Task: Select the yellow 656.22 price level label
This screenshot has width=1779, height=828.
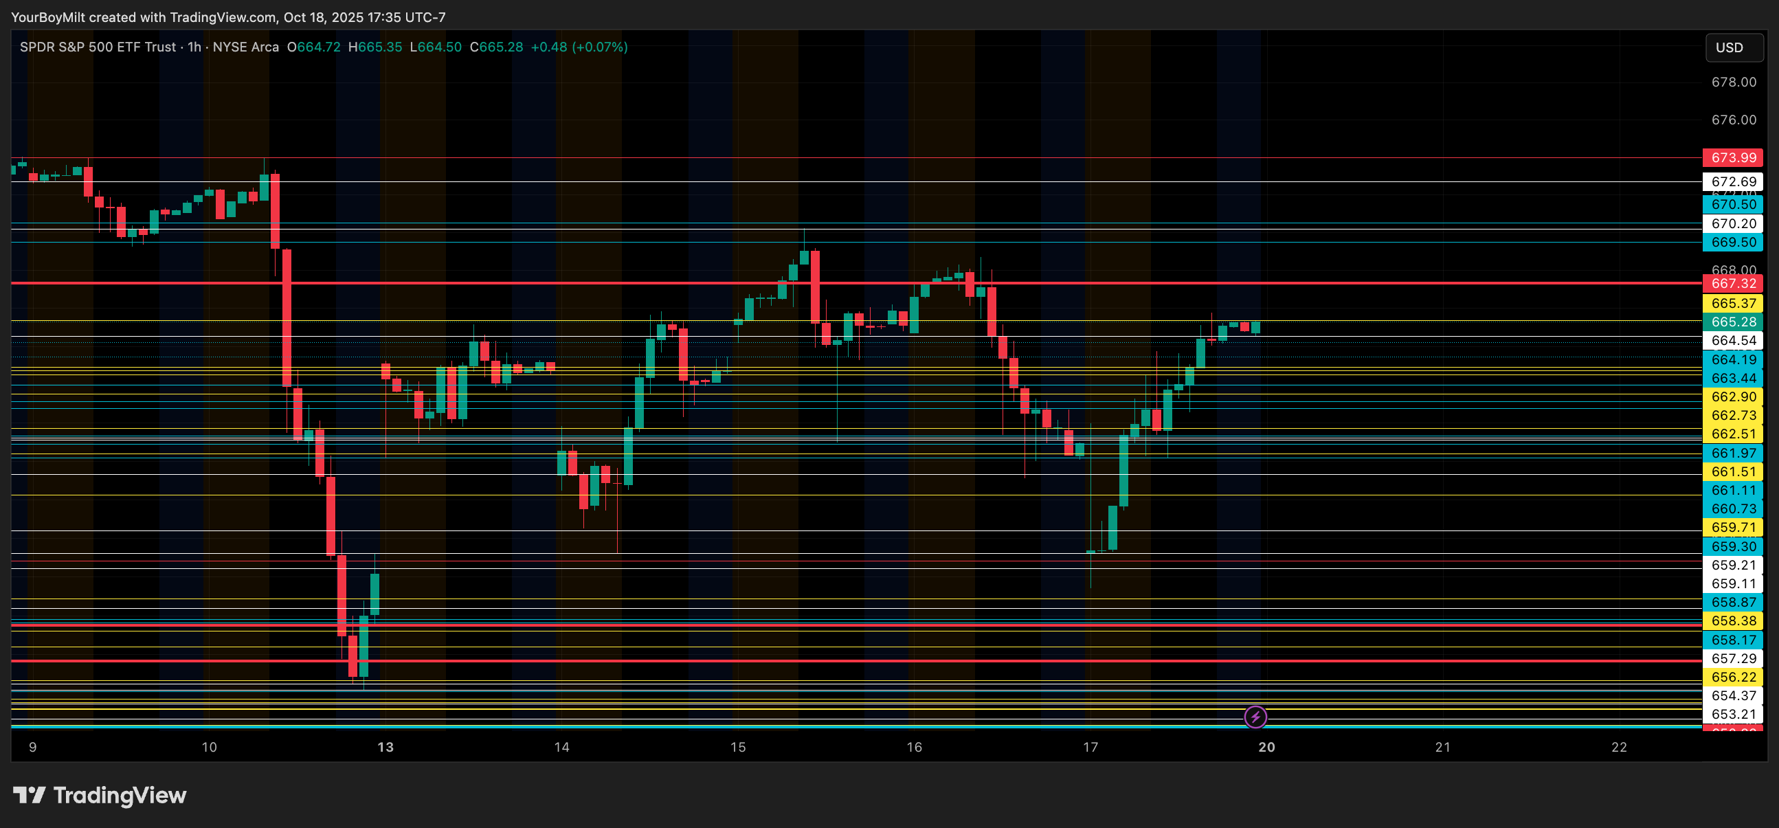Action: click(x=1733, y=678)
